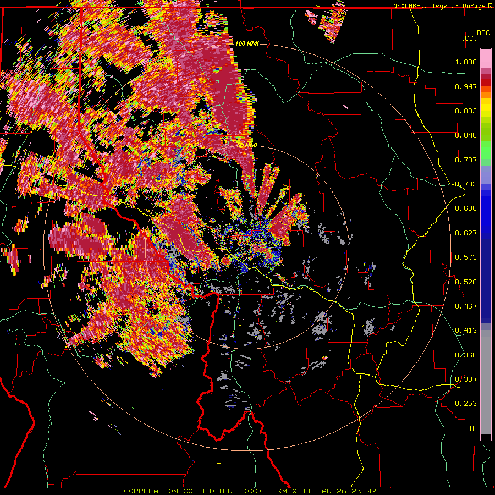Click the TH threshold label

tap(472, 428)
